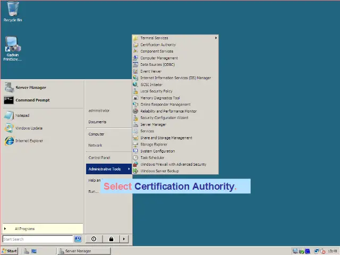Expand All Programs arrow
This screenshot has width=340, height=255.
[x=5, y=228]
